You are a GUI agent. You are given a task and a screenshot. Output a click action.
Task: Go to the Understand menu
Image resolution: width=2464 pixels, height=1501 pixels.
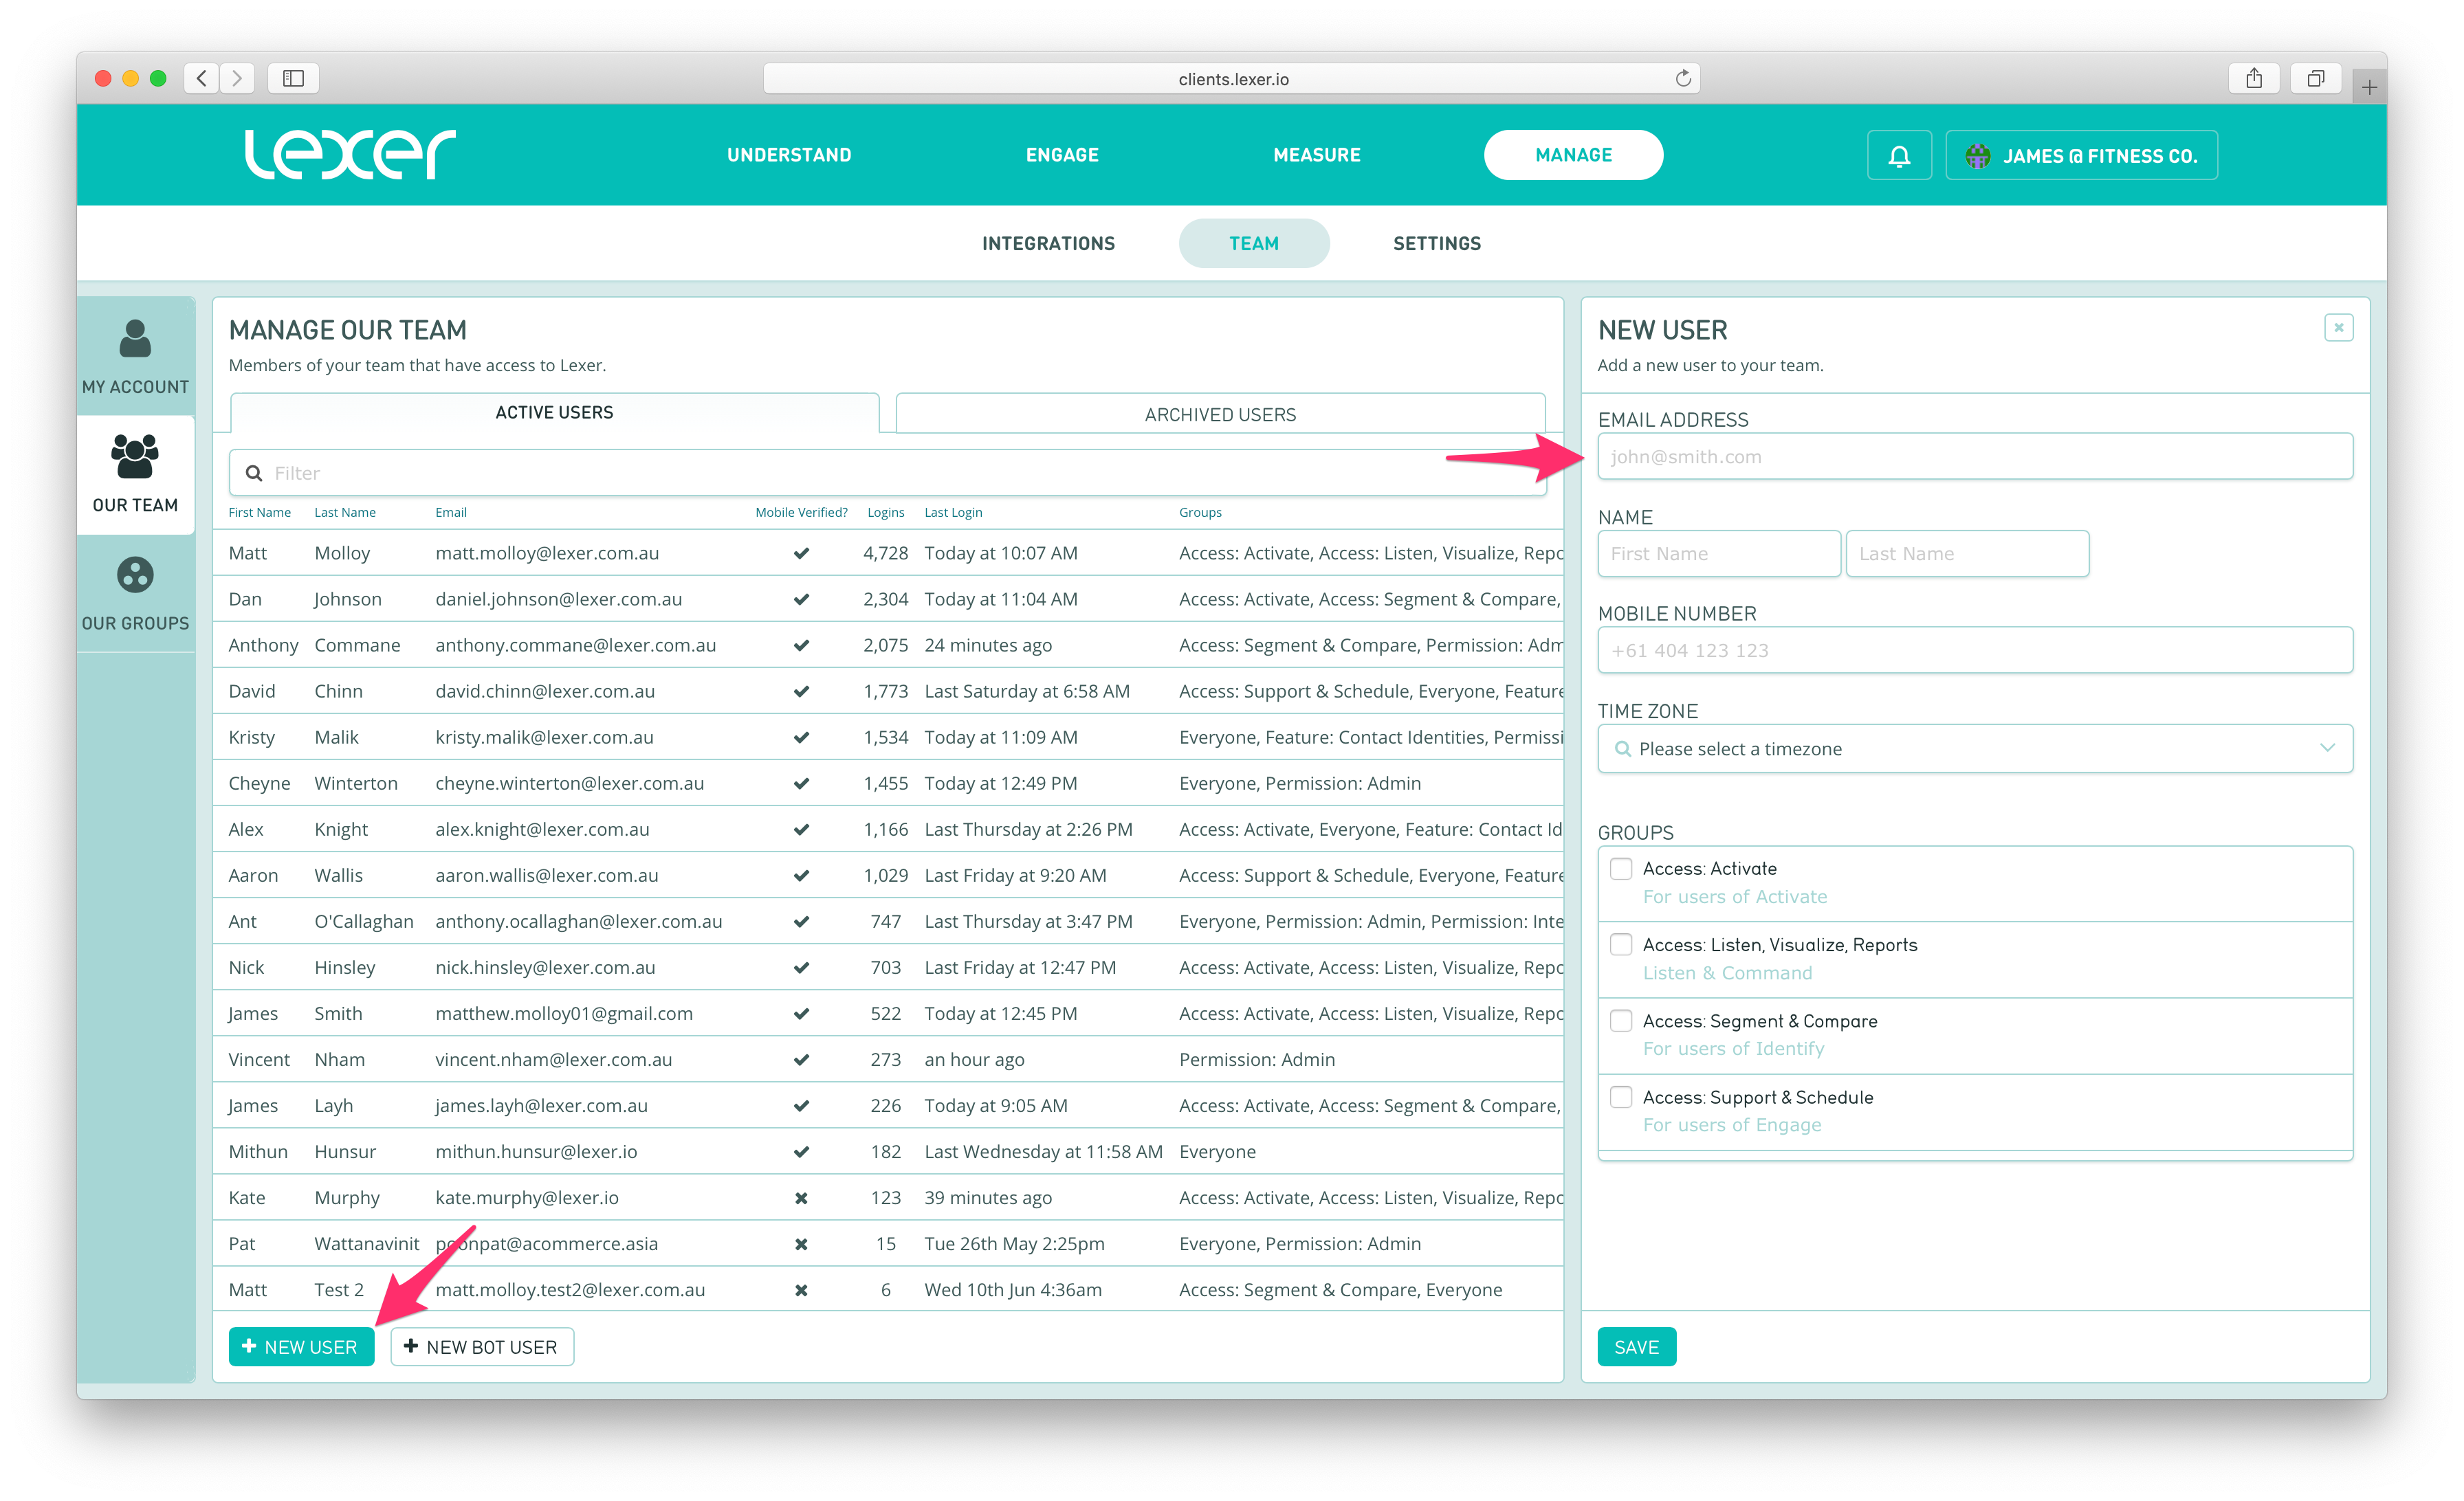(x=789, y=155)
